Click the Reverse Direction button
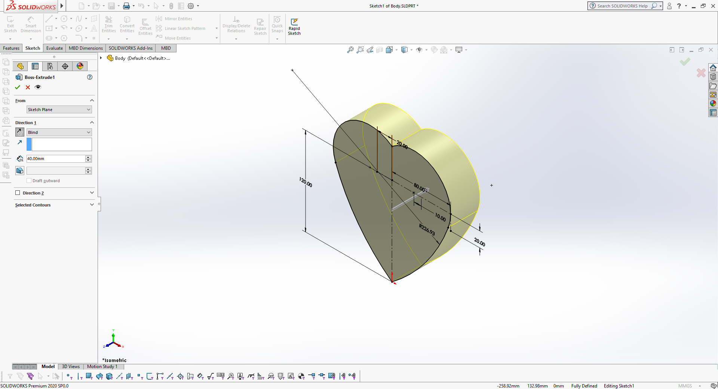 point(20,132)
